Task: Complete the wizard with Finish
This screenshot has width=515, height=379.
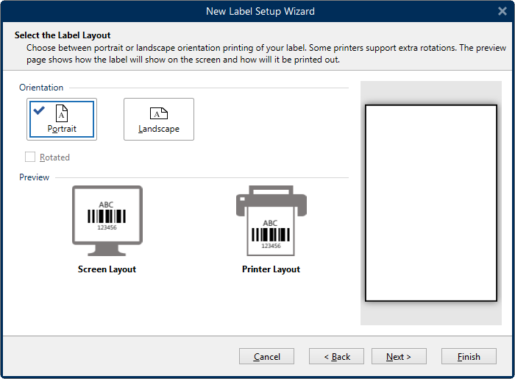Action: pos(469,356)
